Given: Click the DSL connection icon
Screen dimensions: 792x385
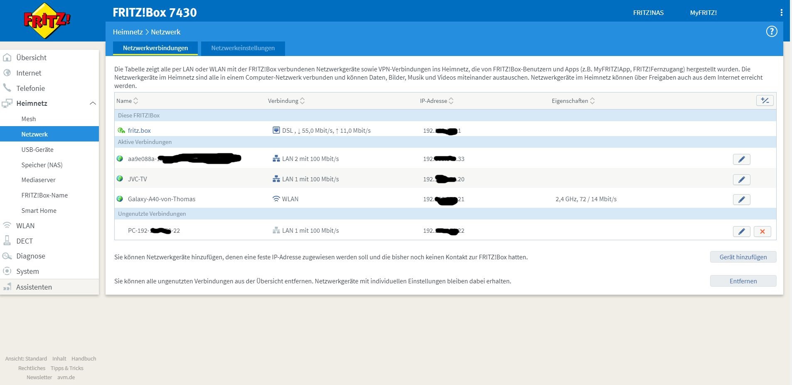Looking at the screenshot, I should click(276, 130).
